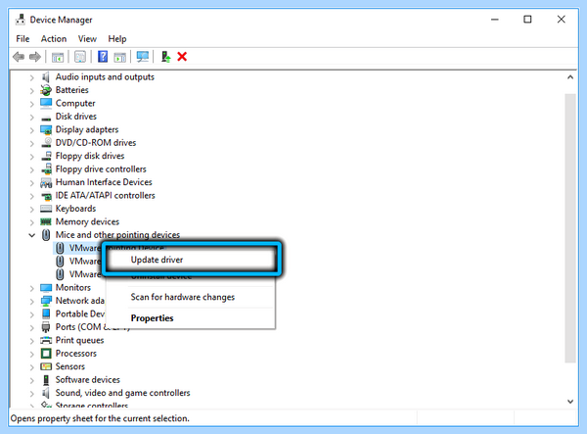587x434 pixels.
Task: Select the Disk drives label
Action: (x=76, y=117)
